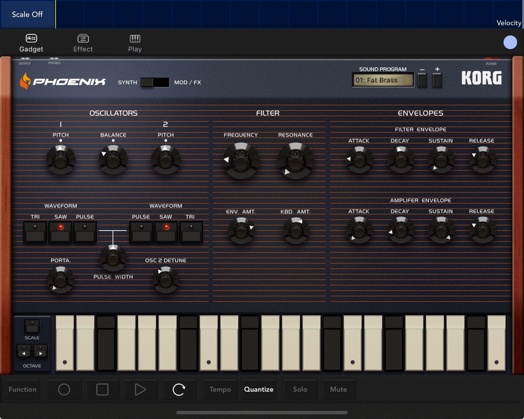Screen dimensions: 524x419
Task: Switch to the Effect tab
Action: 83,43
